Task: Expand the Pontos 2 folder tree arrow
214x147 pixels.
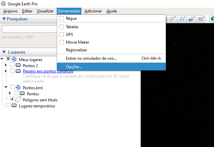Action: click(6, 65)
